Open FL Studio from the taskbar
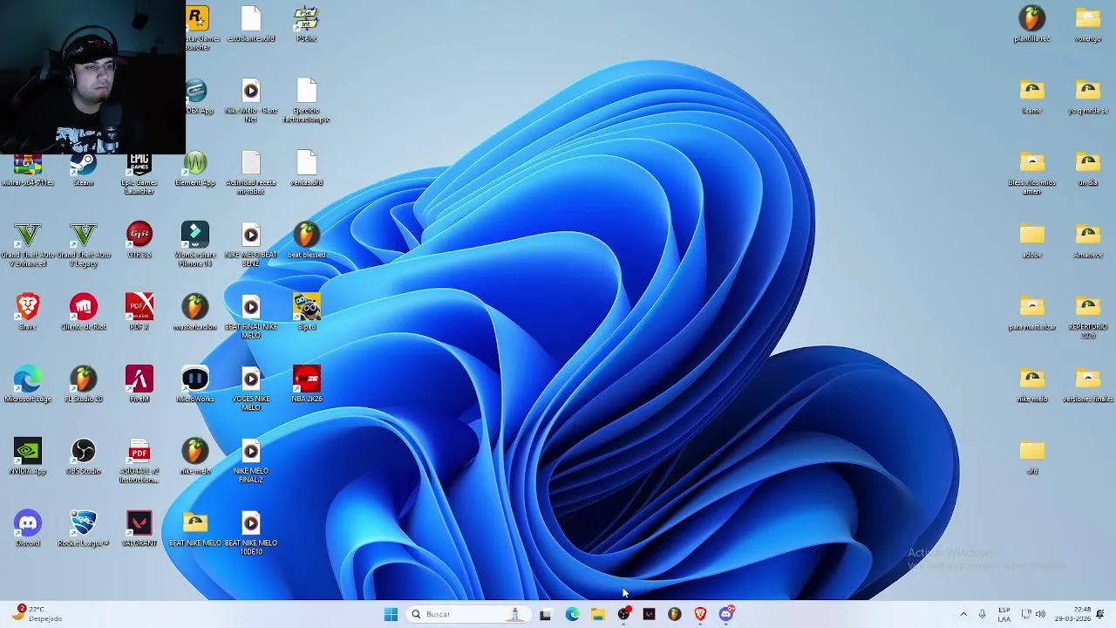1116x628 pixels. [x=674, y=614]
